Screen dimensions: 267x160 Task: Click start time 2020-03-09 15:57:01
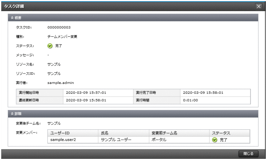(x=86, y=93)
